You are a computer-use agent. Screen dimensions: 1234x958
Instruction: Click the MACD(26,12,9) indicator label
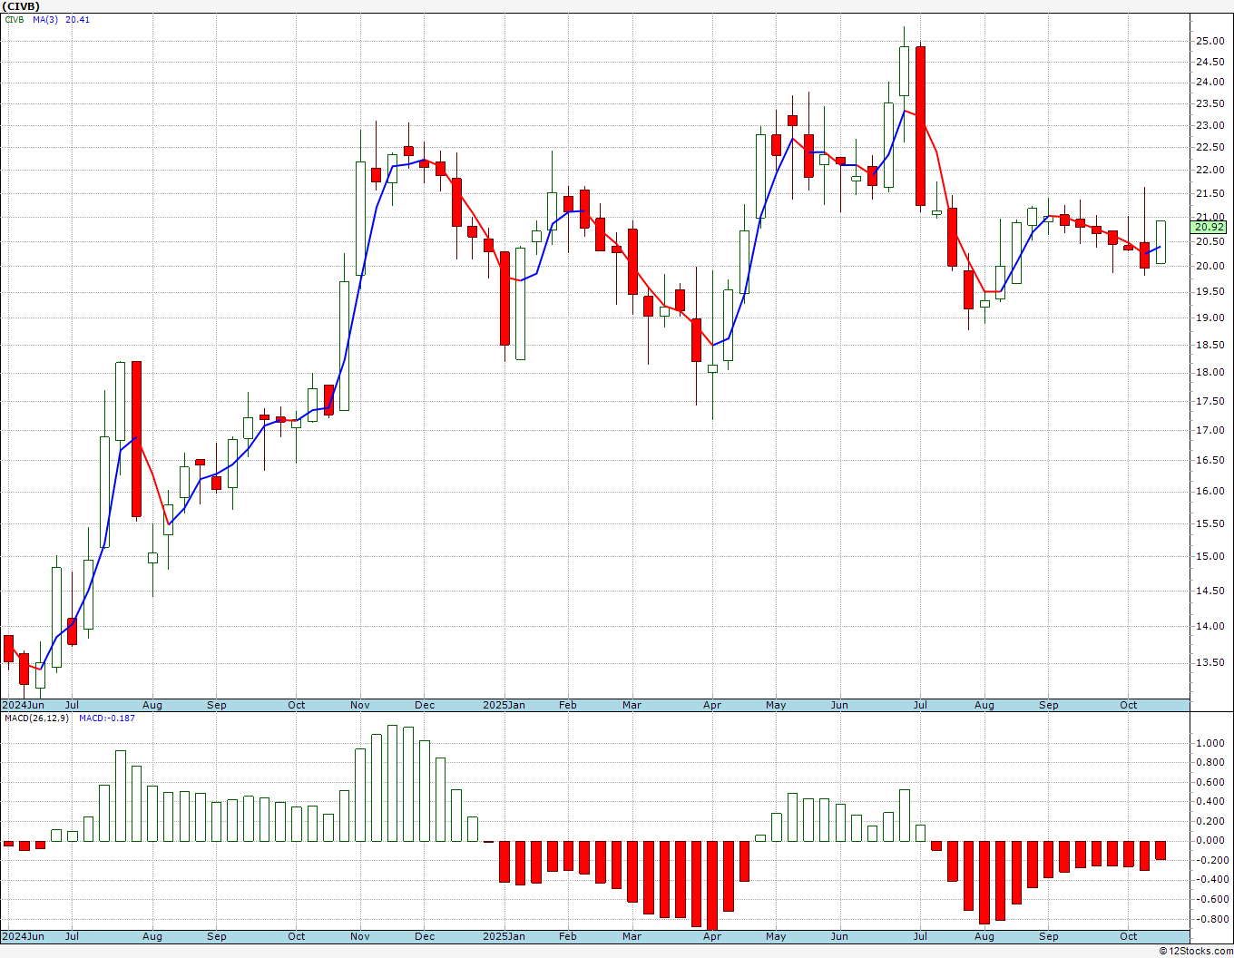37,718
